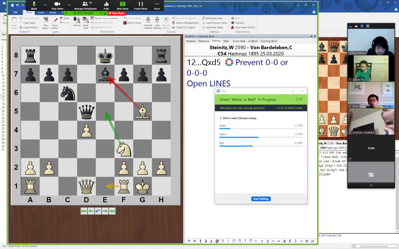Mute the microphone in Zoom toolbar
Screen dimensions: 399x249
click(34, 5)
